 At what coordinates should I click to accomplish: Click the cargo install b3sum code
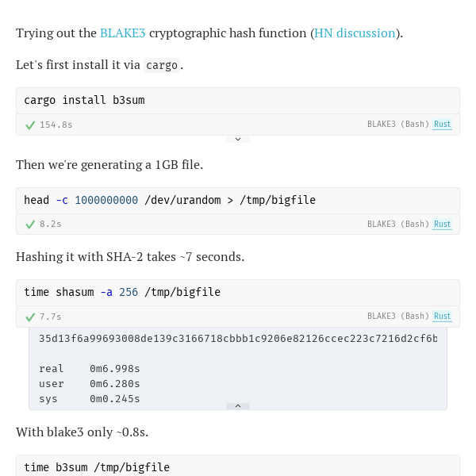click(84, 100)
